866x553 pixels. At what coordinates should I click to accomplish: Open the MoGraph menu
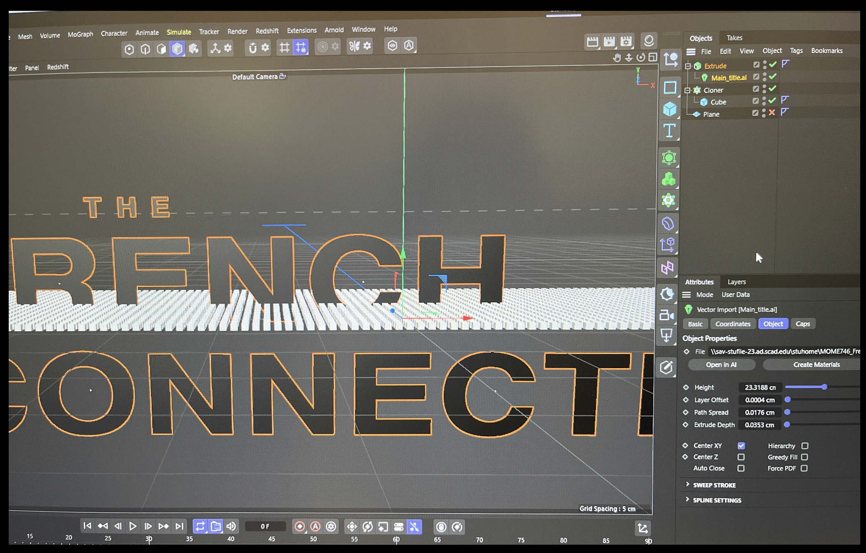pos(80,34)
